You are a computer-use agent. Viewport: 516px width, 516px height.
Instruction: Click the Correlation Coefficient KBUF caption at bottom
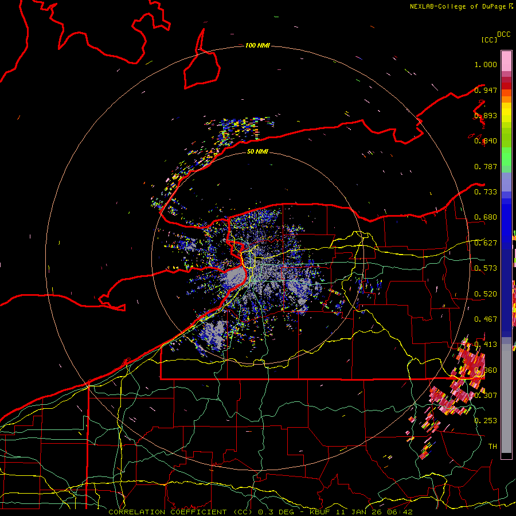[260, 512]
